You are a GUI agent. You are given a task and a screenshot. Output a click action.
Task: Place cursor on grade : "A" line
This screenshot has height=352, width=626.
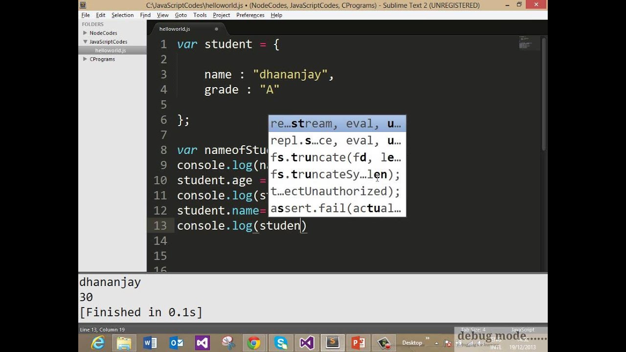[x=242, y=90]
